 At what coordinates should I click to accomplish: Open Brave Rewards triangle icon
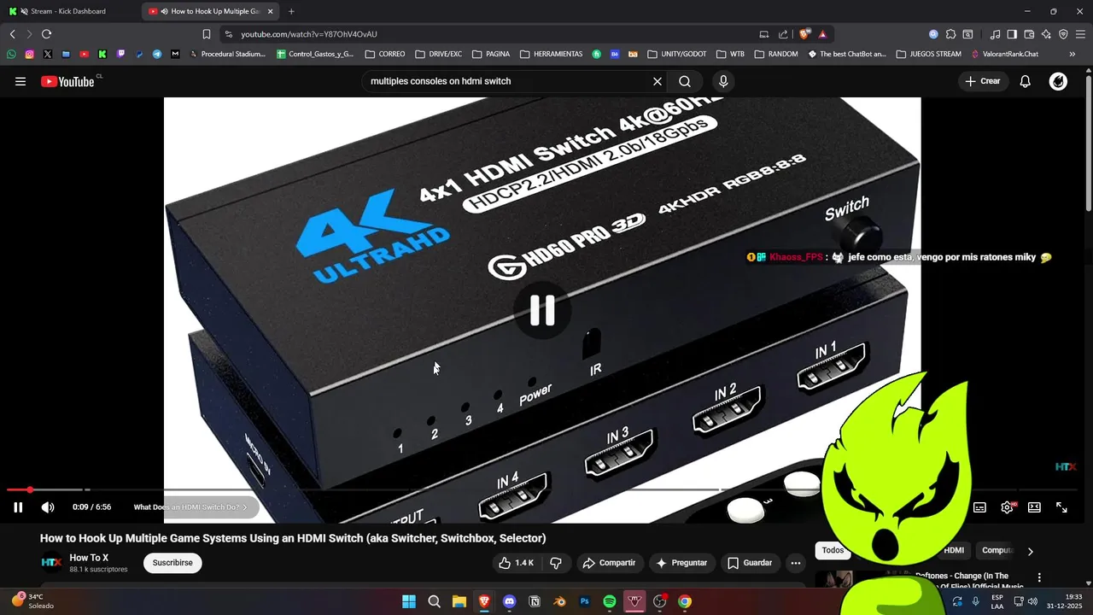822,34
